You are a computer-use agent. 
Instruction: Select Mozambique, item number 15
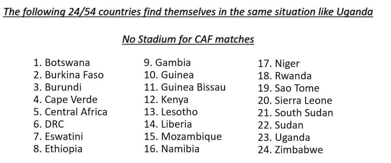point(183,137)
